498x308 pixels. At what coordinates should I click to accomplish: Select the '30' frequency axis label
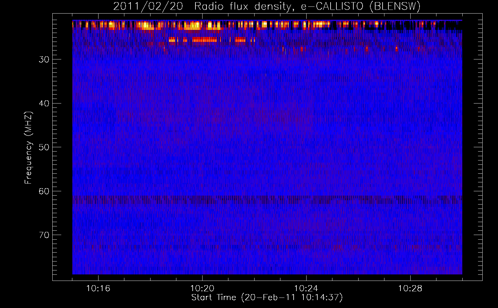pos(44,60)
